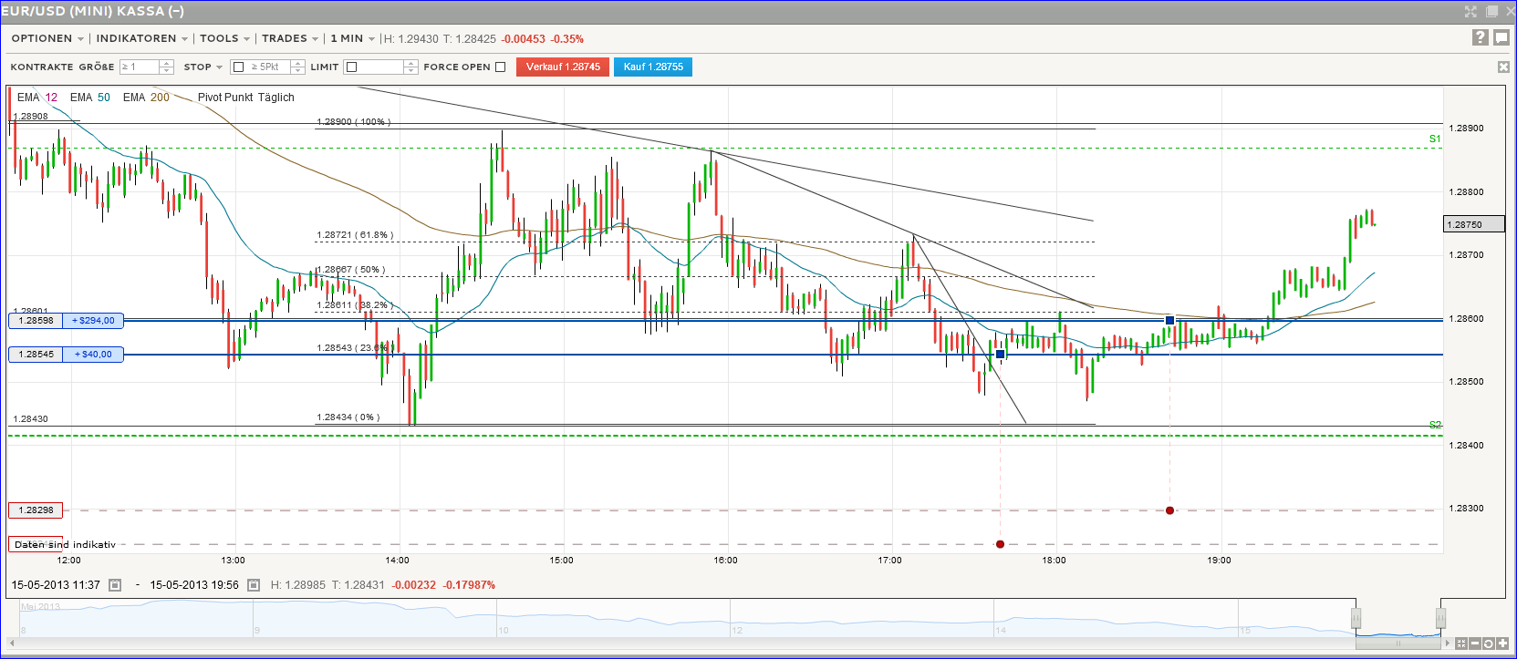The image size is (1517, 659).
Task: Click Fibonacci 1.28900 (100%) label
Action: 353,122
